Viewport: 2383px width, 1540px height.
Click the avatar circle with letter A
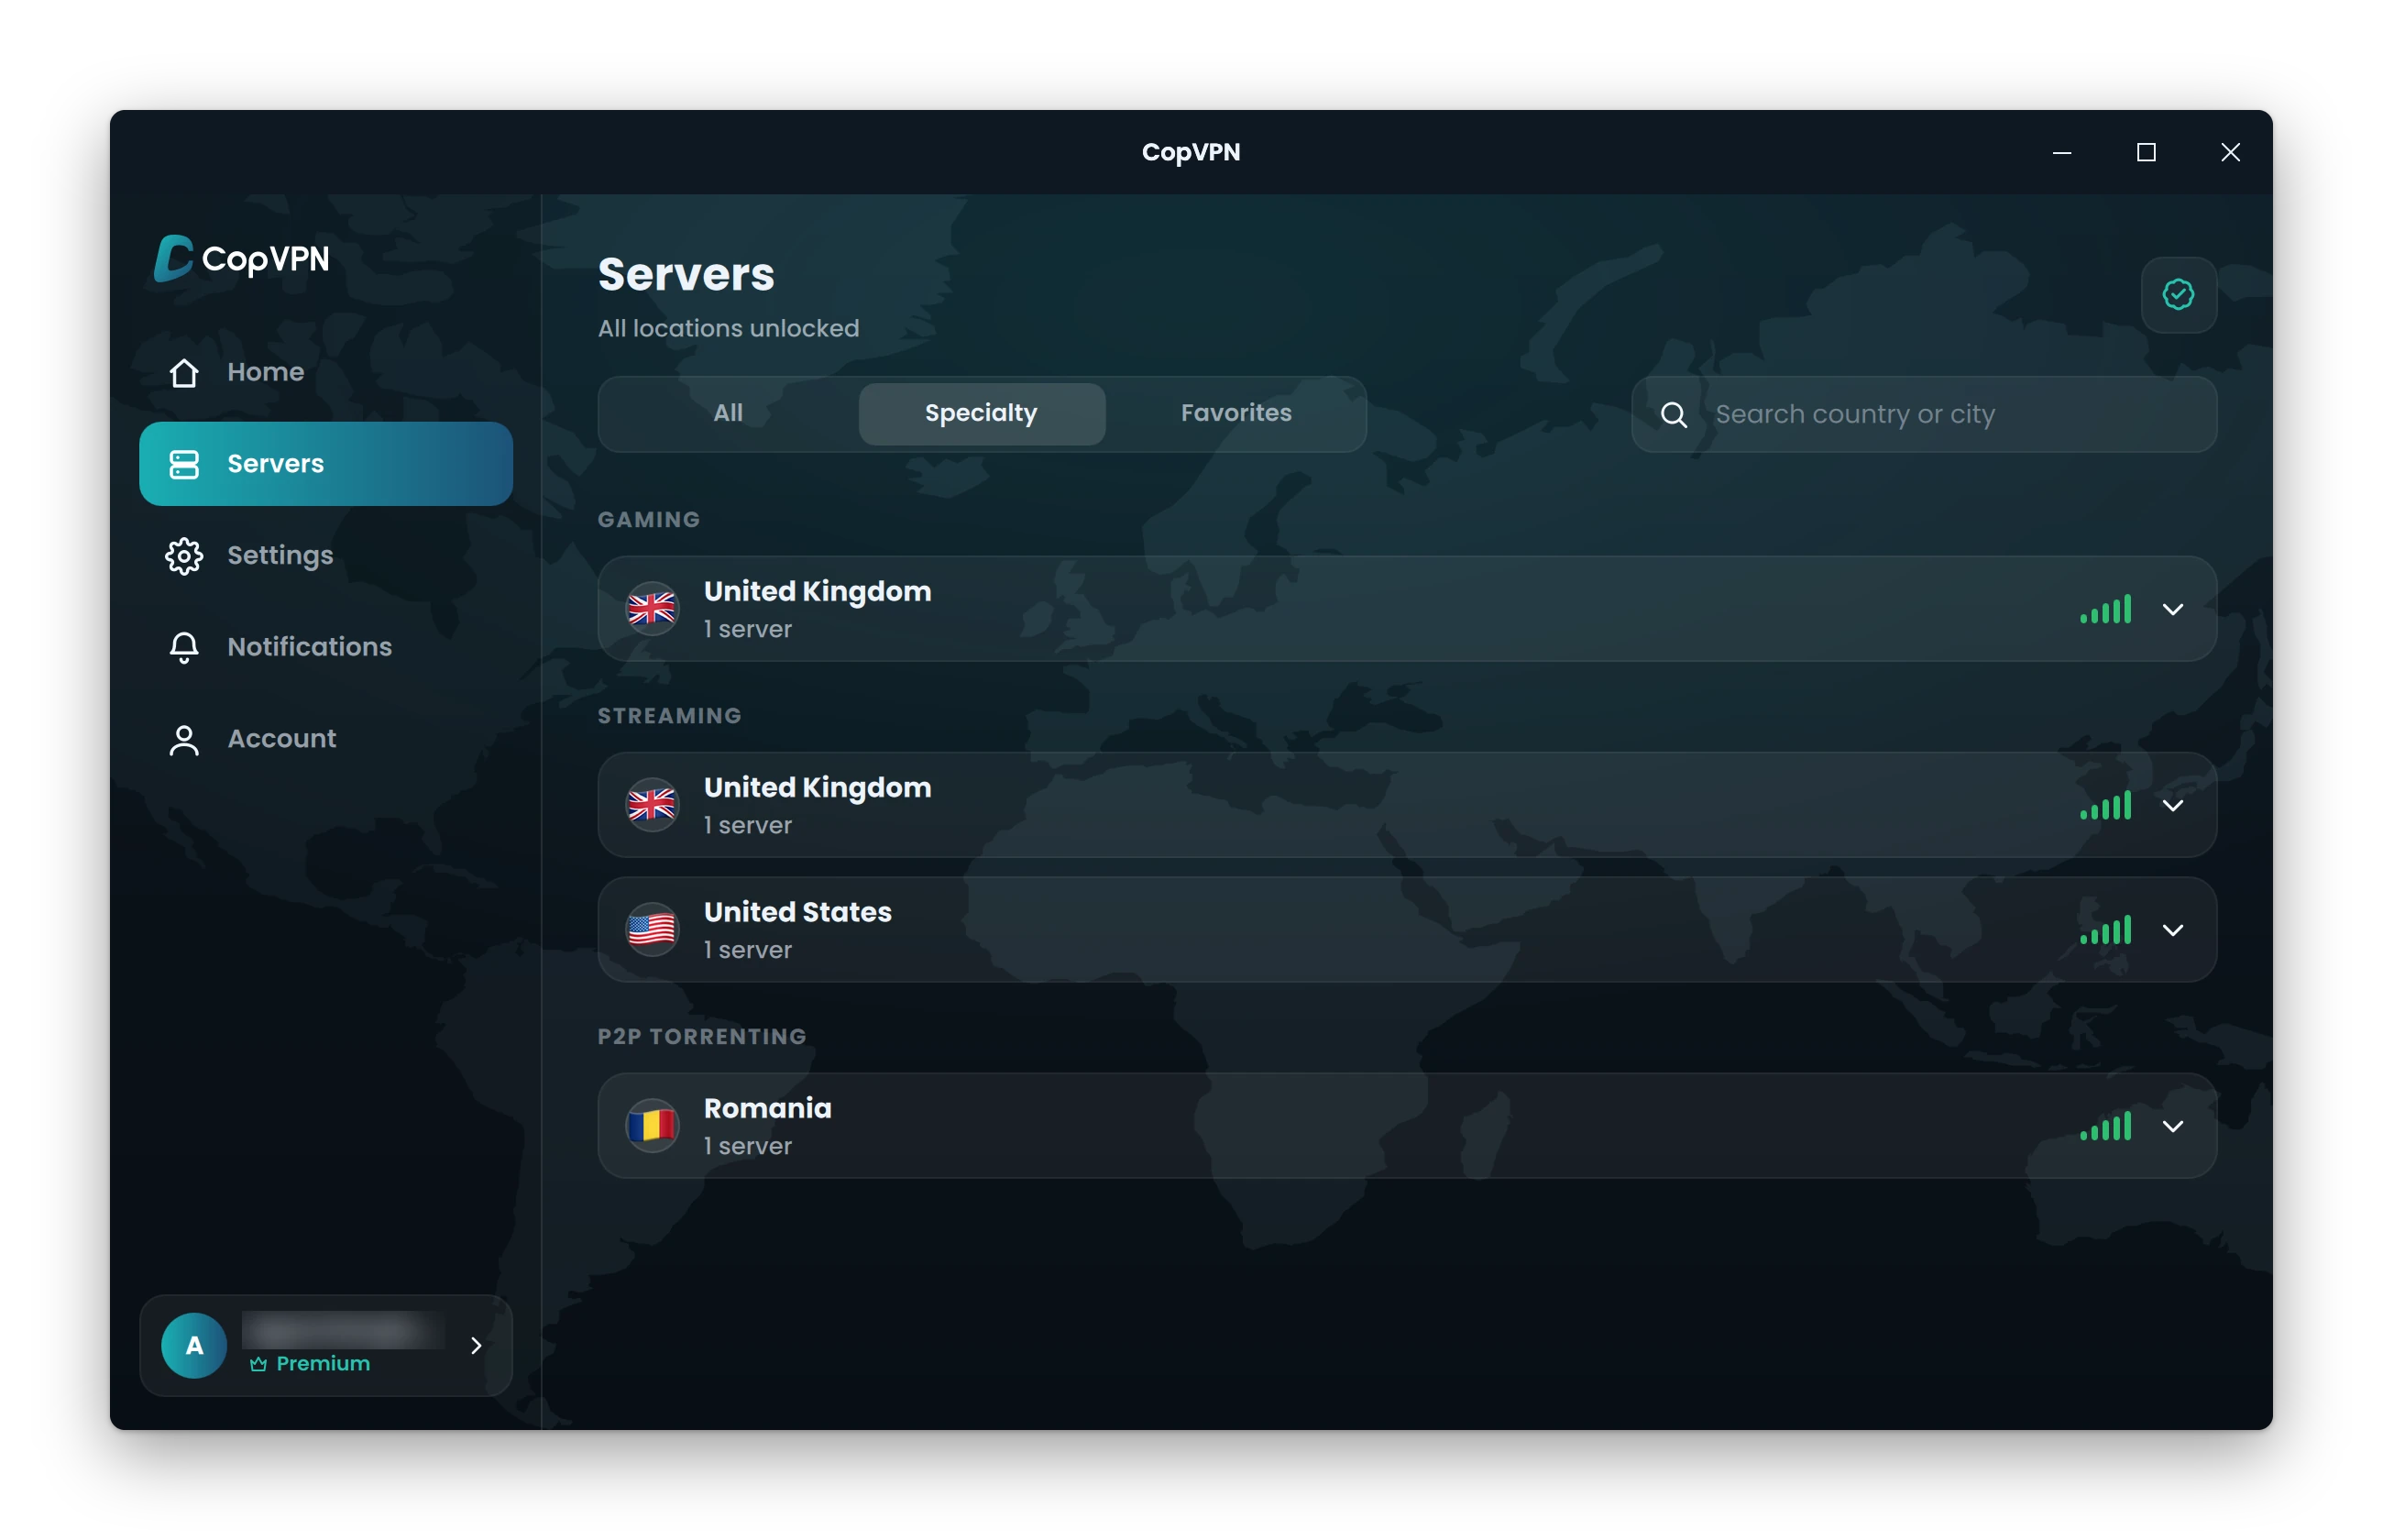pos(194,1346)
